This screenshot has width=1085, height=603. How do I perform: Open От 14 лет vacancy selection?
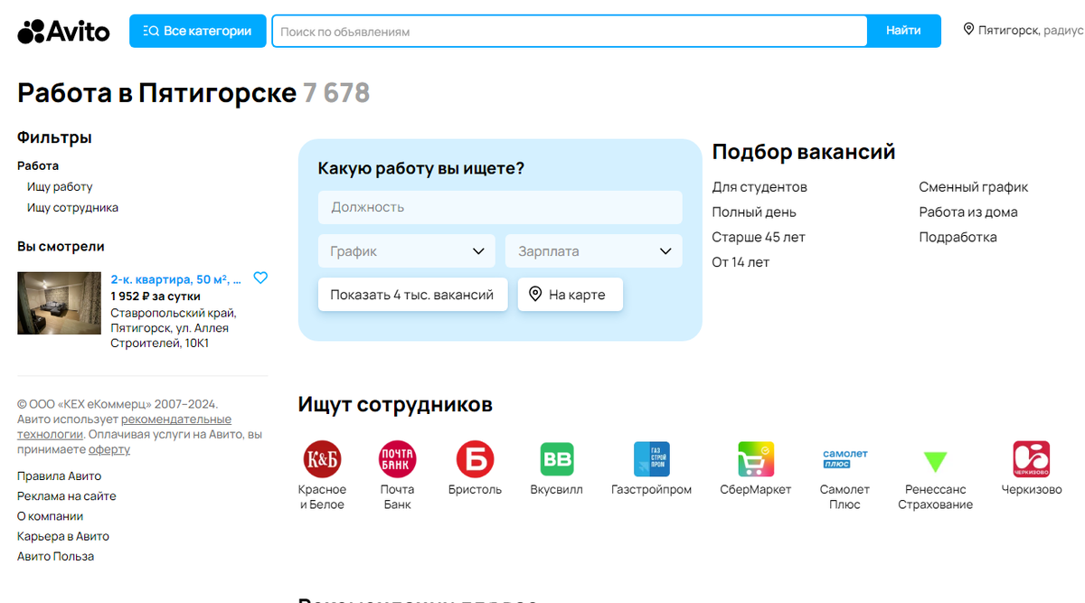pyautogui.click(x=741, y=262)
